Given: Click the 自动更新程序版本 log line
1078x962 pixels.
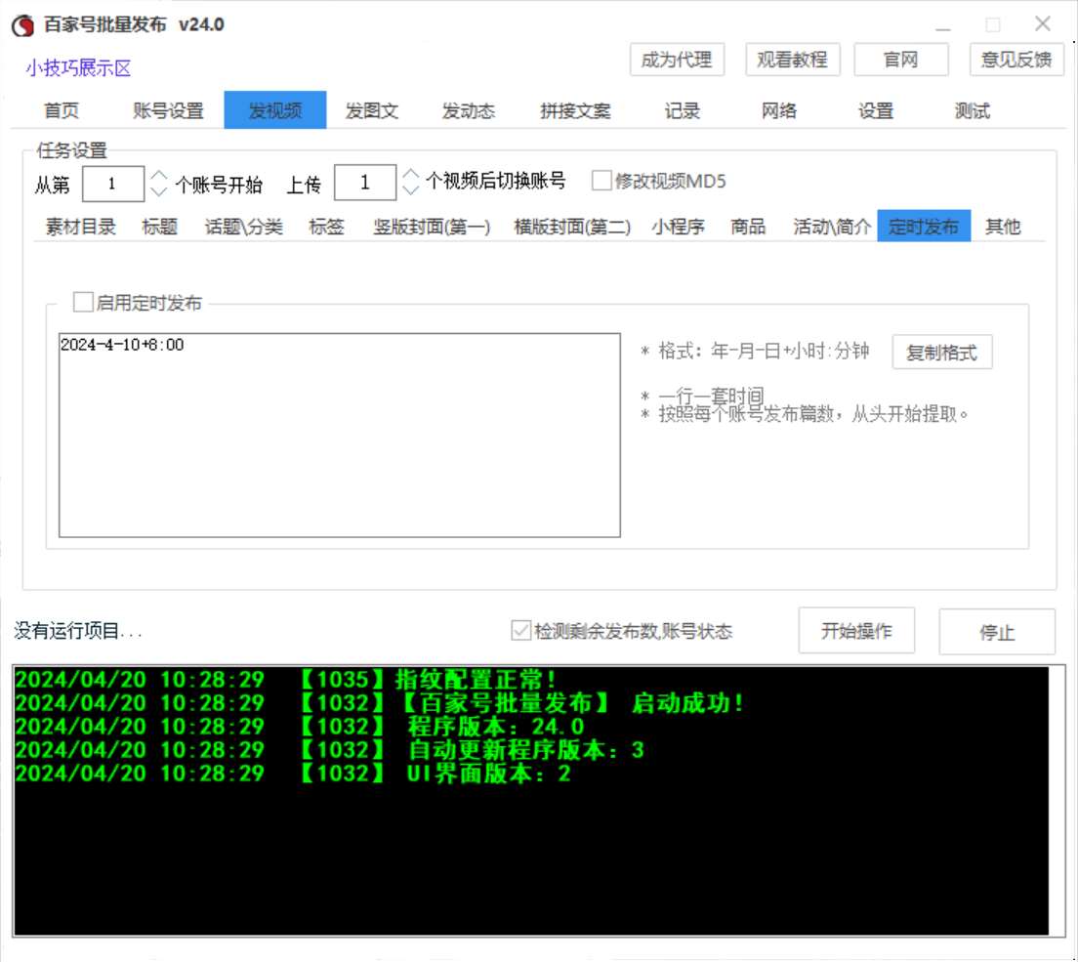Looking at the screenshot, I should [x=330, y=749].
